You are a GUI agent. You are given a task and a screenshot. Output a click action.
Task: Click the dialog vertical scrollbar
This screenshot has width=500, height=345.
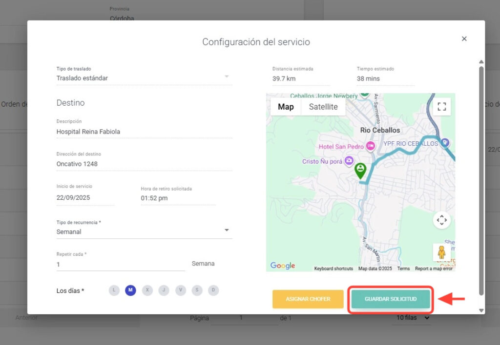pos(481,180)
